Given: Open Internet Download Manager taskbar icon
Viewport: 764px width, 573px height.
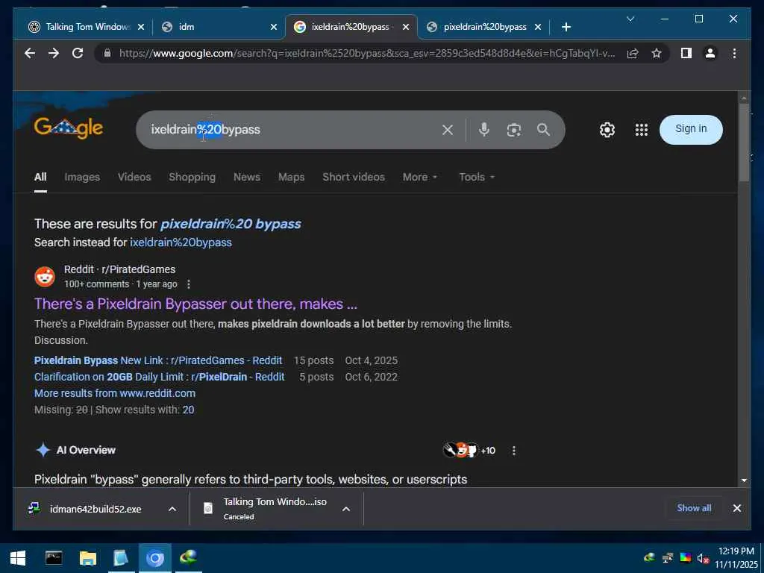Looking at the screenshot, I should (x=188, y=558).
